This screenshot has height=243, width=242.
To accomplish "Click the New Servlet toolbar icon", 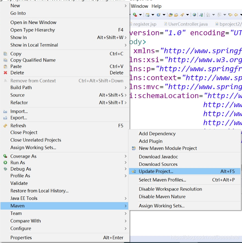I will 159,15.
